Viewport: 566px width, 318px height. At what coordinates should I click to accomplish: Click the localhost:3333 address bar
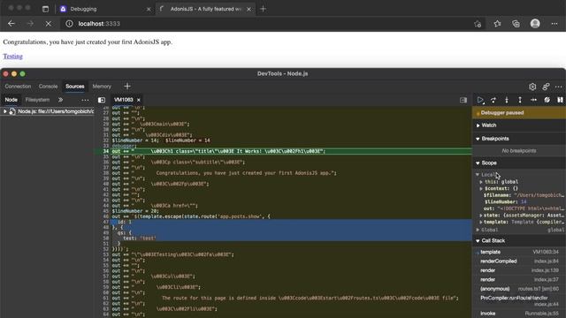[x=267, y=24]
